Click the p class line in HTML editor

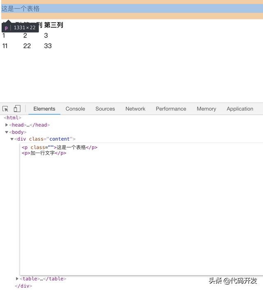point(60,147)
